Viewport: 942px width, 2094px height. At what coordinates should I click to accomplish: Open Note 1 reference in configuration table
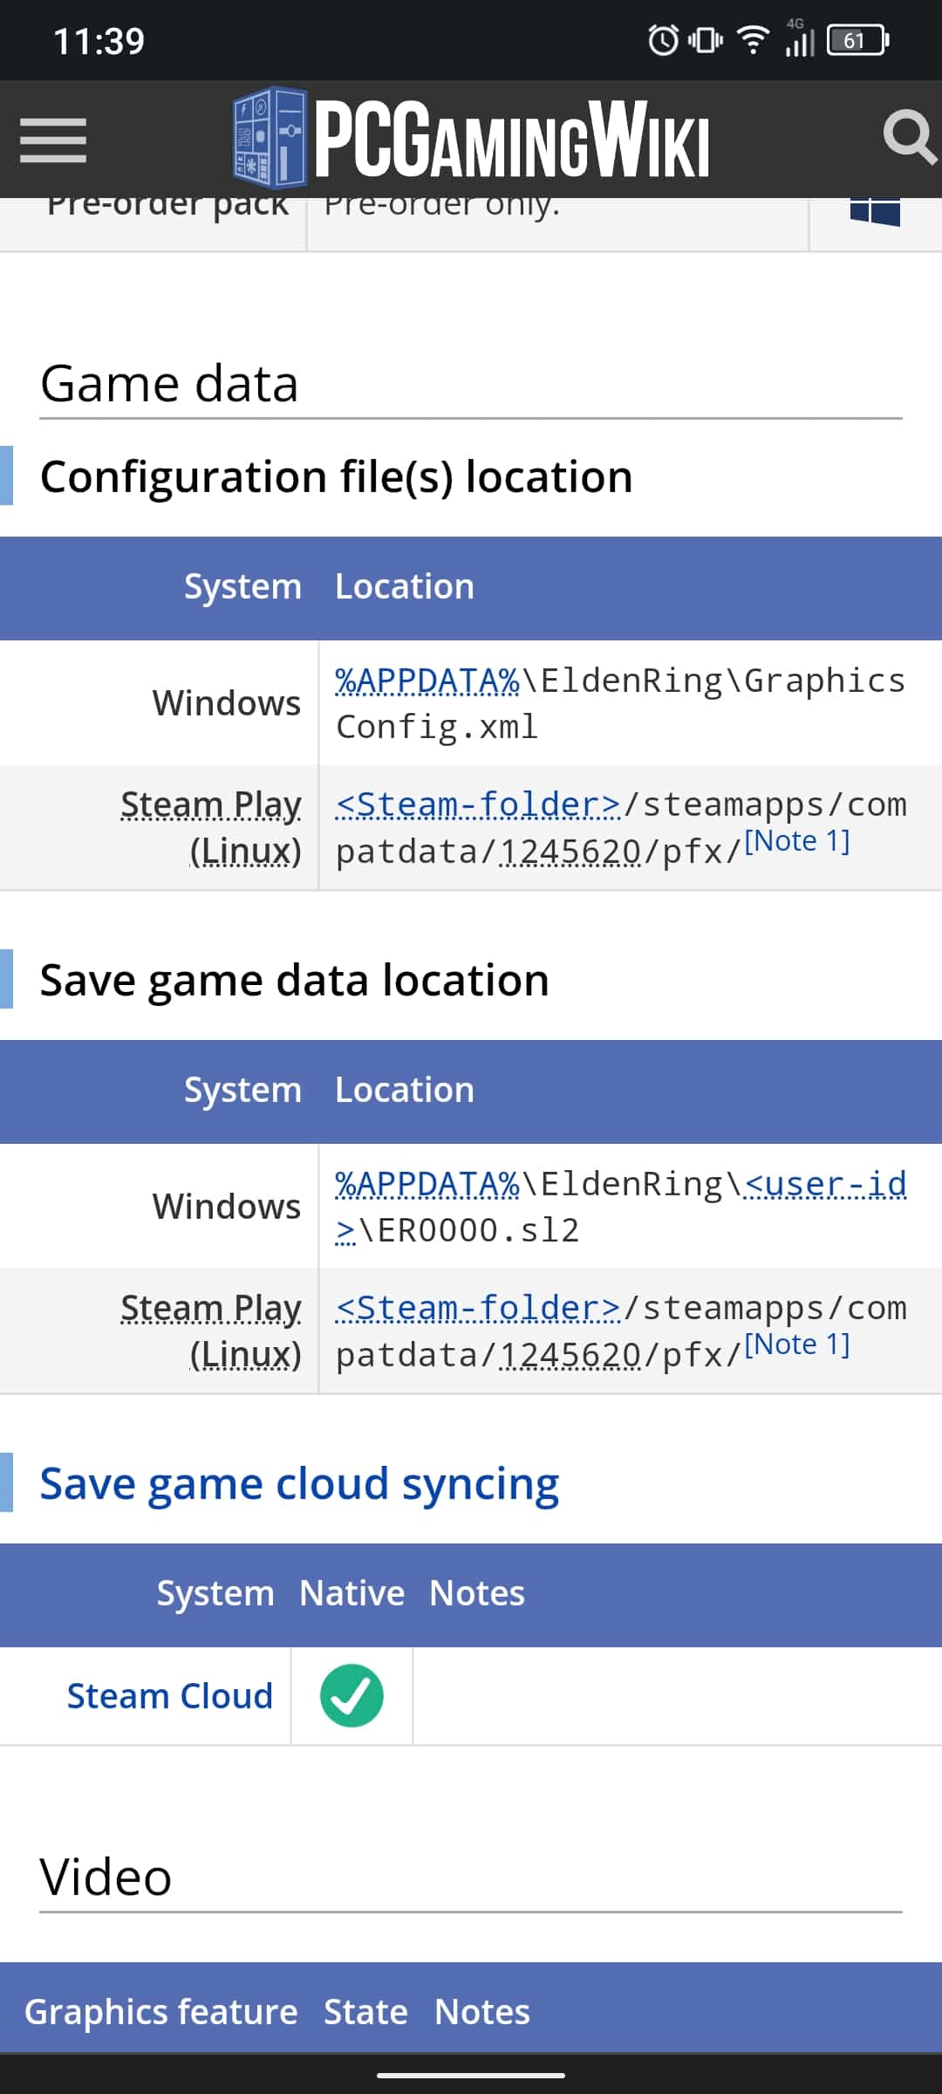(x=797, y=841)
